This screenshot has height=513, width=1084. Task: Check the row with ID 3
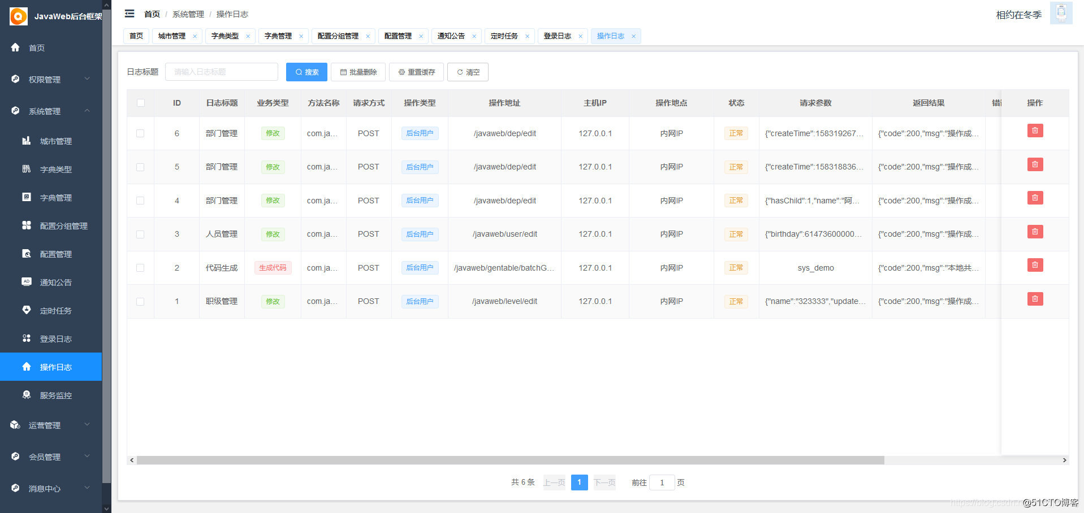tap(140, 234)
